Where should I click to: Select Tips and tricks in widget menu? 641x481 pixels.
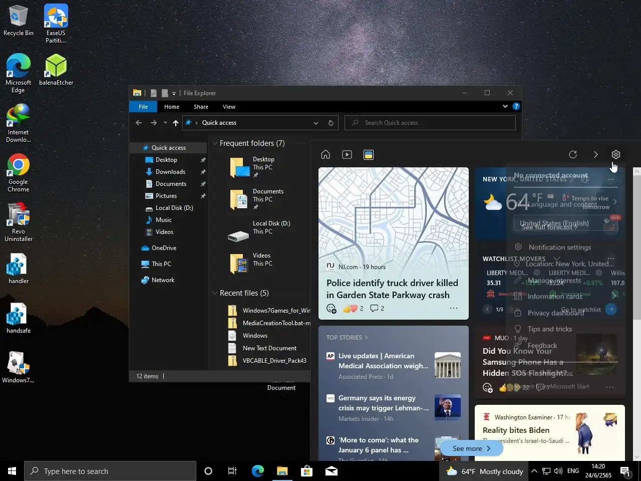[x=550, y=329]
